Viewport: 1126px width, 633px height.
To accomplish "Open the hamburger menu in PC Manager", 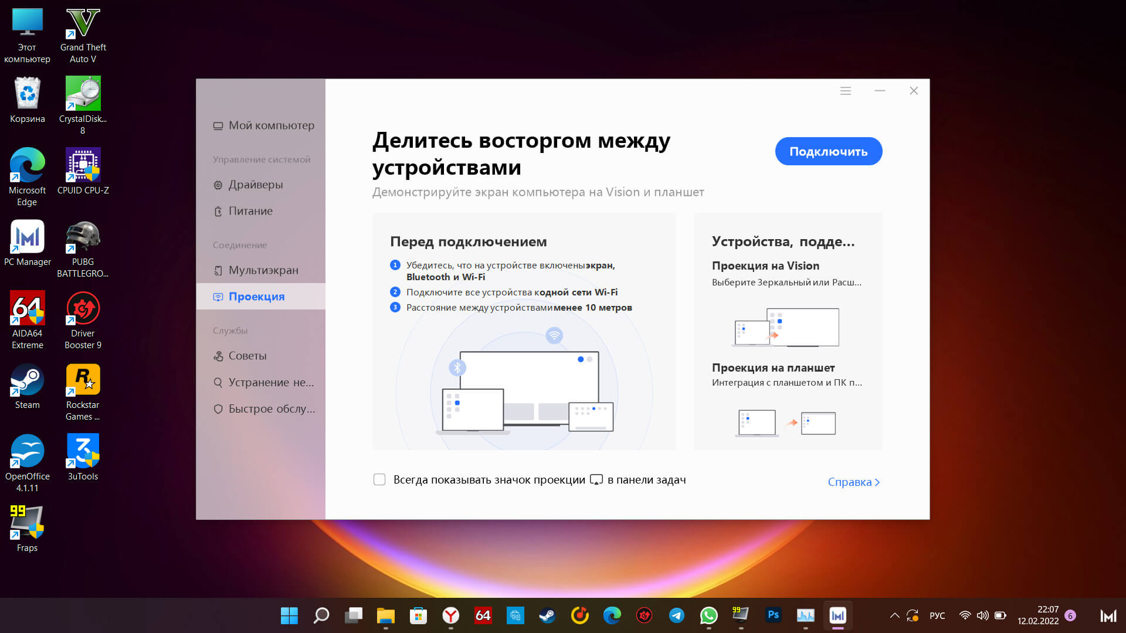I will (x=845, y=91).
